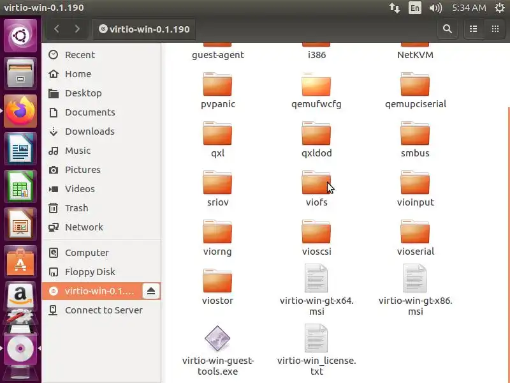Eject the virtio-win disc in sidebar
Image resolution: width=510 pixels, height=383 pixels.
(x=151, y=291)
